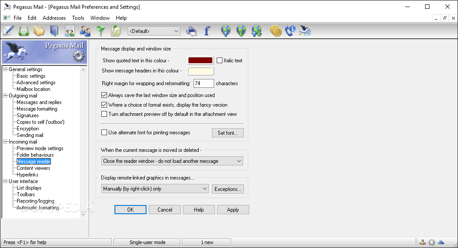Screen dimensions: 458x248
Task: Click the Pegasus horse icon in toolbar
Action: point(305,31)
